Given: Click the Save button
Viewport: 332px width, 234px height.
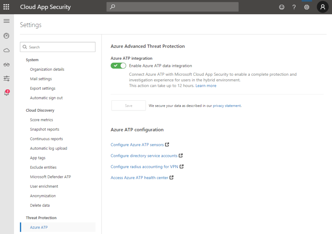Looking at the screenshot, I should [x=128, y=106].
